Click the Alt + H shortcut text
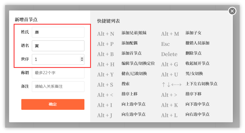This screenshot has width=245, height=133. [106, 64]
